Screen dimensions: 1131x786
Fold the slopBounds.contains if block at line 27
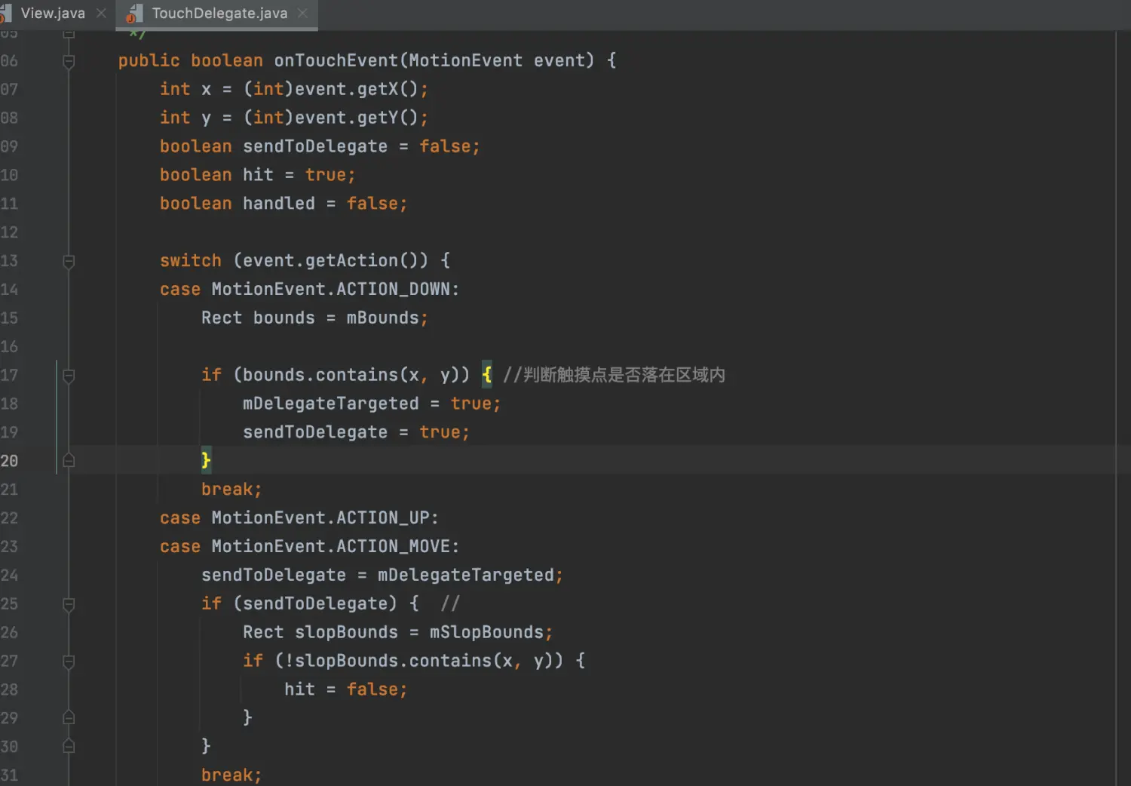(x=69, y=662)
